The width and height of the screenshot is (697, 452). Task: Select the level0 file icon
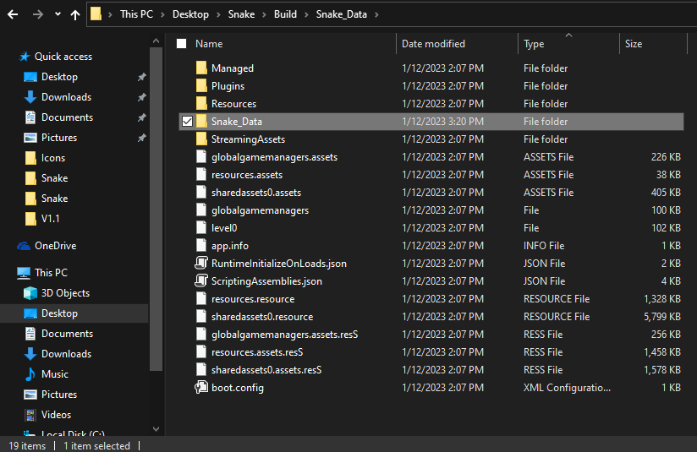click(201, 228)
